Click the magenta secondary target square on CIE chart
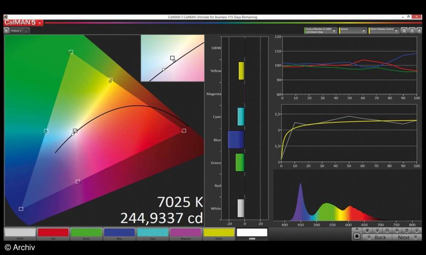Screen dimensions: 426x255 [78, 182]
